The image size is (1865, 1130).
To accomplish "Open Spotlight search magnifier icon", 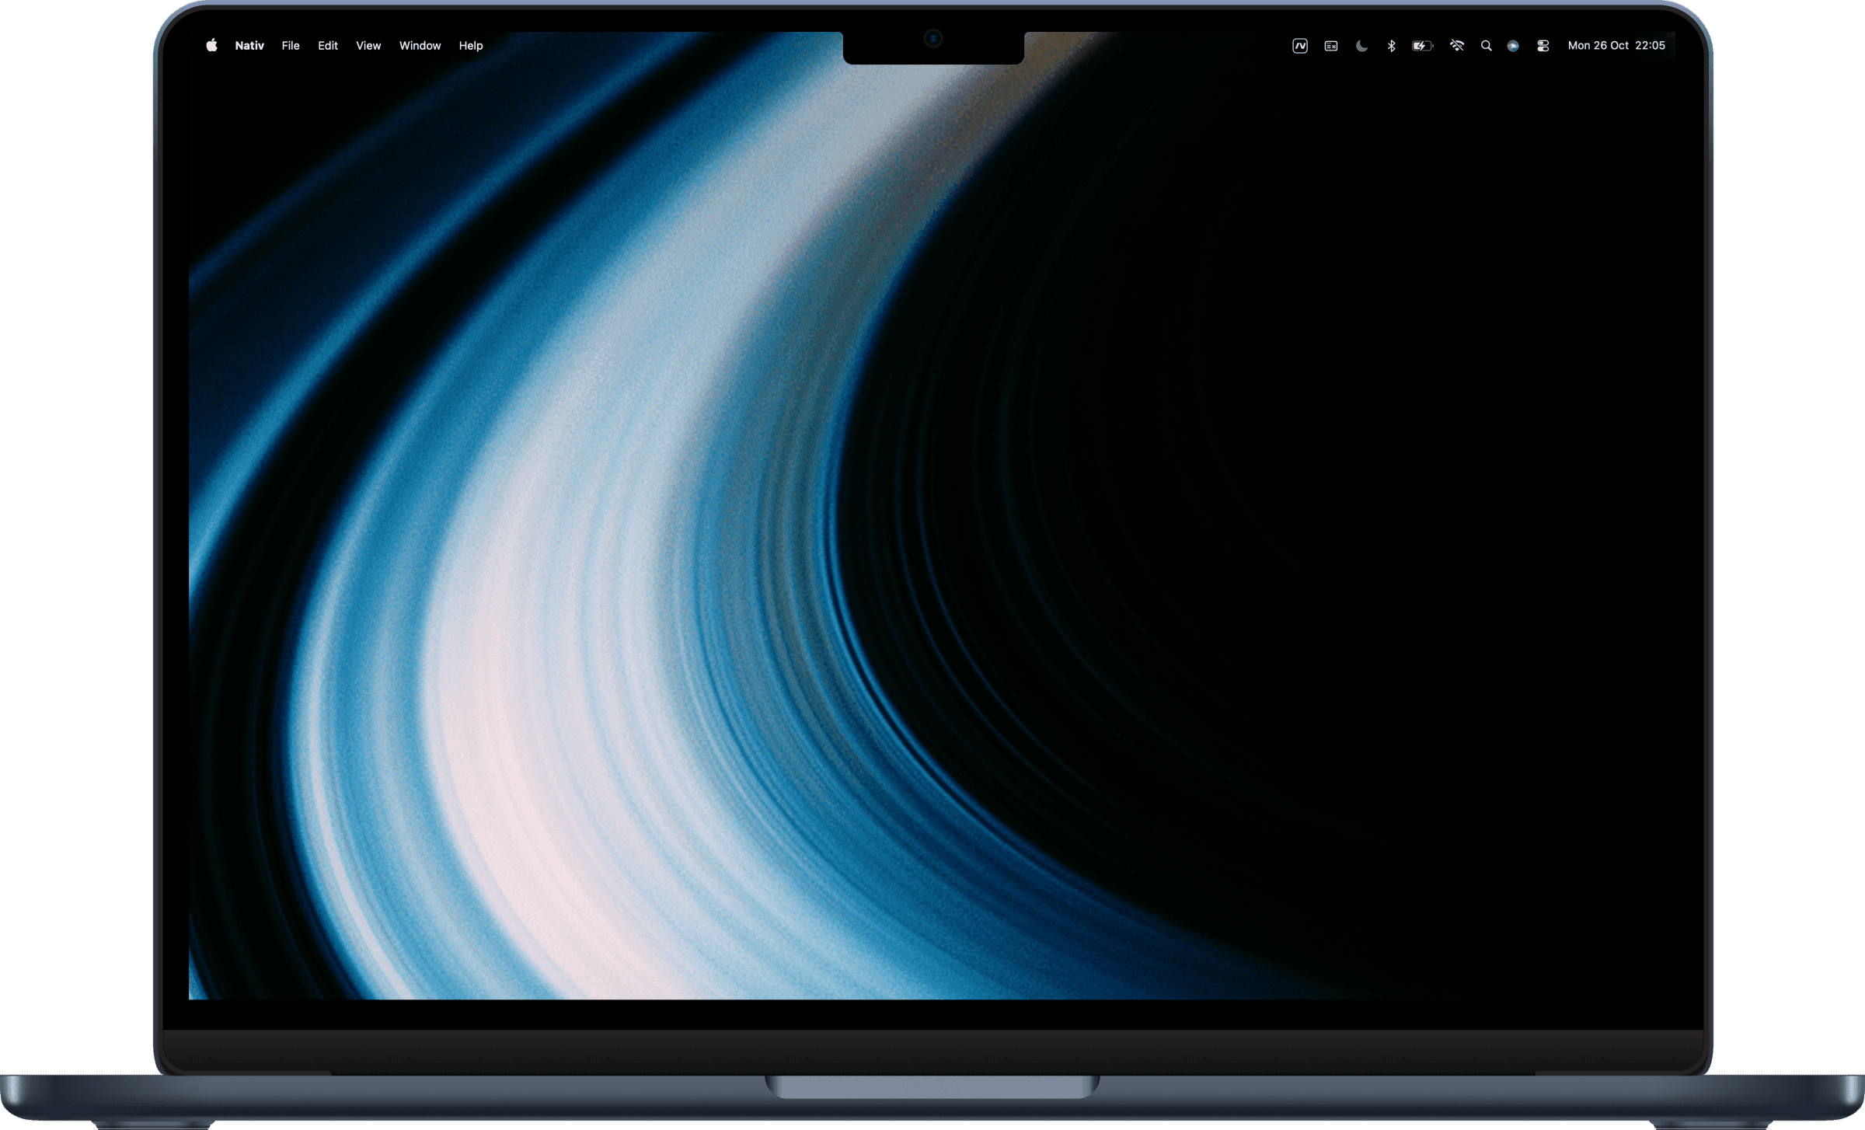I will pos(1486,46).
